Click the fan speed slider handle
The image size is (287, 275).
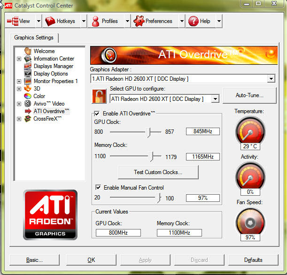point(158,198)
